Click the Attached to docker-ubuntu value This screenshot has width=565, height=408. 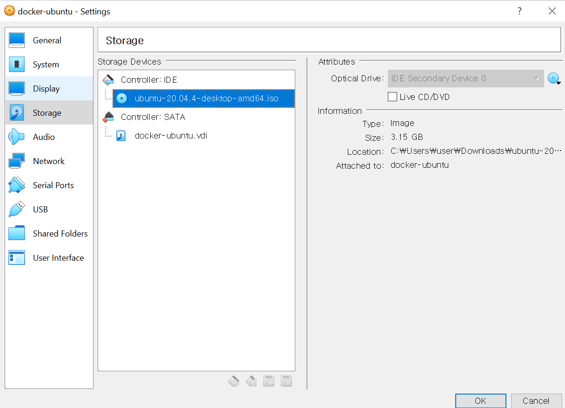pos(419,165)
